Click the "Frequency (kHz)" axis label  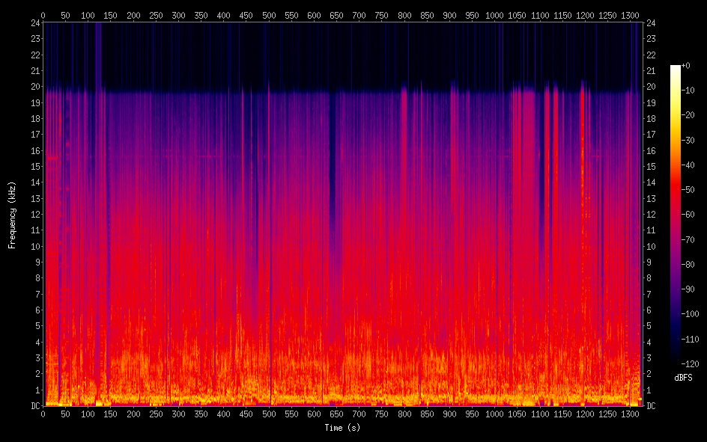click(12, 215)
